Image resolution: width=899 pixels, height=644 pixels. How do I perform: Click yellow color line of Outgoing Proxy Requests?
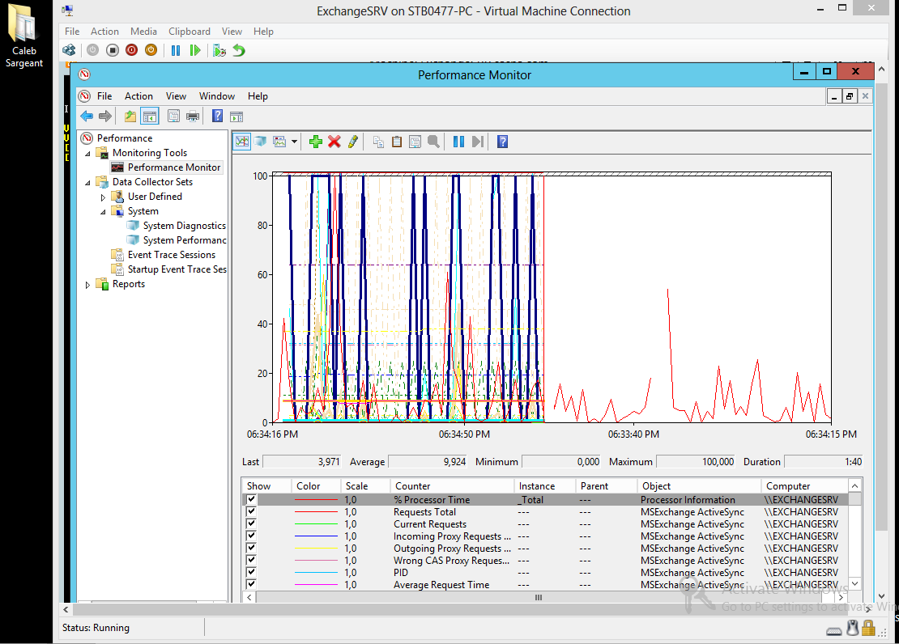pyautogui.click(x=316, y=549)
